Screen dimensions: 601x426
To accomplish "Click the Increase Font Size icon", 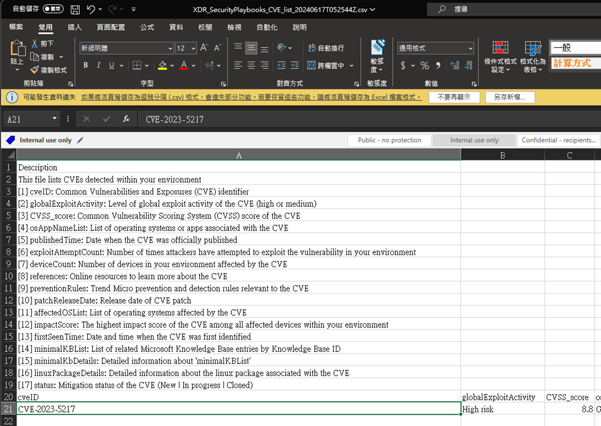I will pos(204,48).
